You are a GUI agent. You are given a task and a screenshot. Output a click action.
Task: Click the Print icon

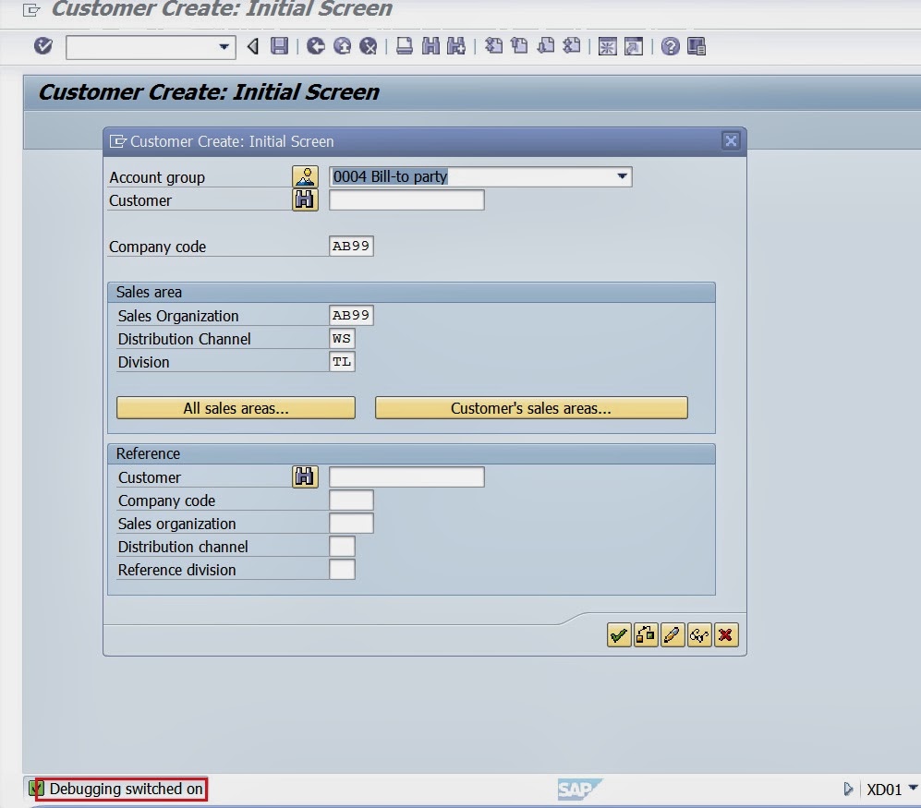(404, 46)
